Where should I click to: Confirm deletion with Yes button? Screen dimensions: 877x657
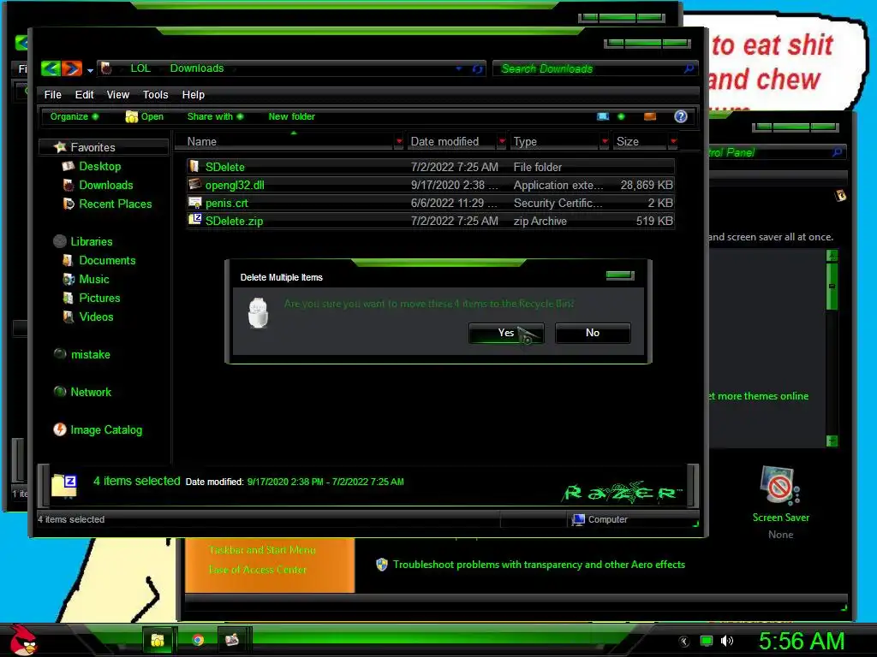click(x=506, y=333)
